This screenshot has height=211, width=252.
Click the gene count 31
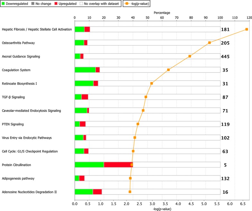pos(225,84)
